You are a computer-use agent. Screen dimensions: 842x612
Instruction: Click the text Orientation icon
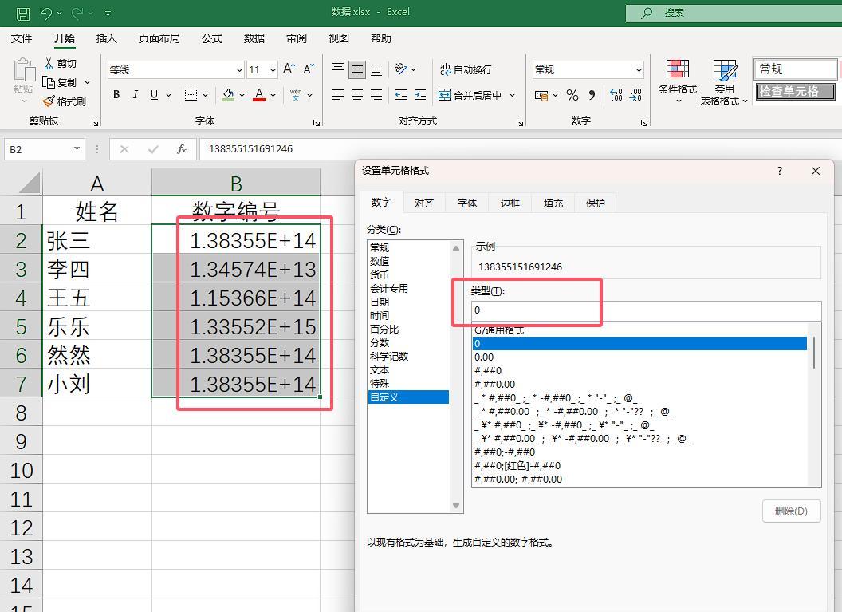pyautogui.click(x=401, y=69)
